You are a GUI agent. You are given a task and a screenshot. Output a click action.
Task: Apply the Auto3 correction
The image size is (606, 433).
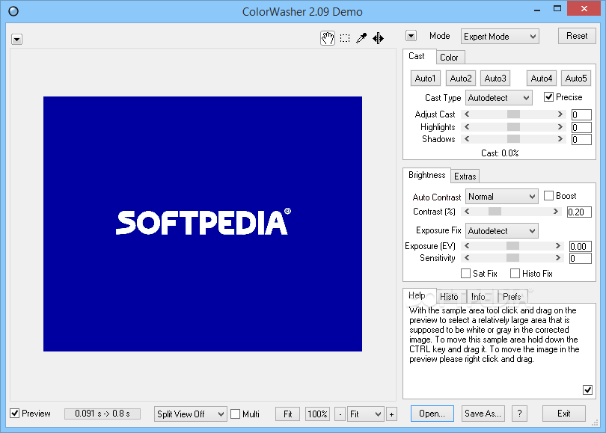pos(495,79)
